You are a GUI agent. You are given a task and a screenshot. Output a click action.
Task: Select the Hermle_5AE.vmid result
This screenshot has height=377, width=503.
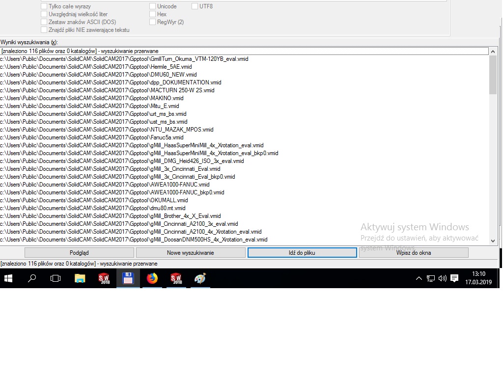point(244,67)
